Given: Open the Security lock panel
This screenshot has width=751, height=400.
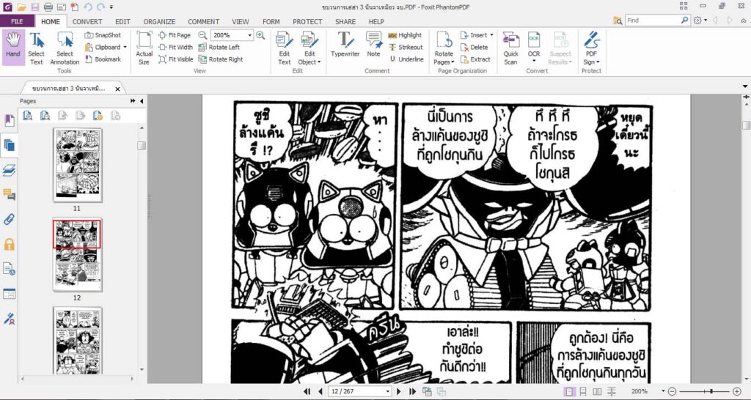Looking at the screenshot, I should pyautogui.click(x=9, y=245).
